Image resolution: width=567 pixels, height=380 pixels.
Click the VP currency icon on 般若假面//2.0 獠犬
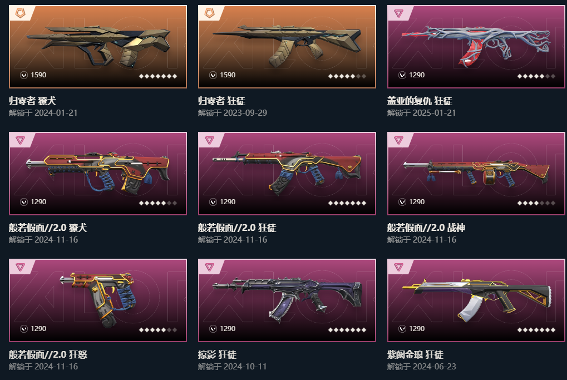(24, 202)
